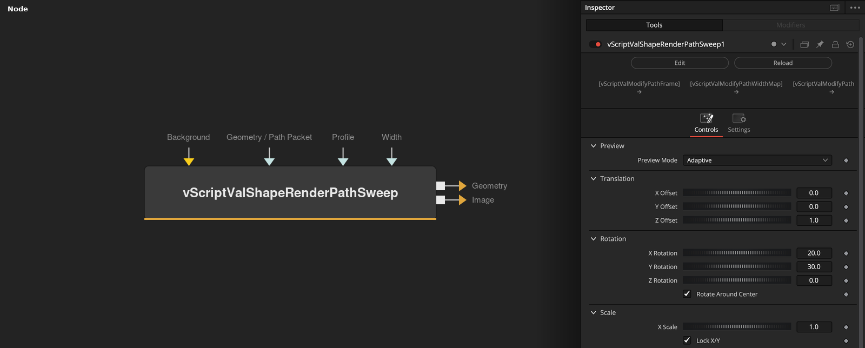
Task: Click the X Rotation value 20.0
Action: (x=814, y=253)
